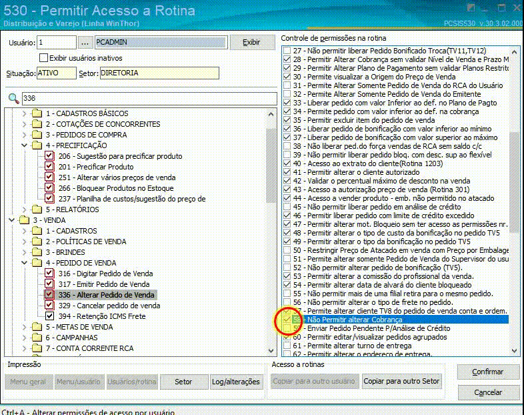Image resolution: width=524 pixels, height=415 pixels.
Task: Select 266 - Bloquear Produtos no Estoque
Action: (116, 188)
